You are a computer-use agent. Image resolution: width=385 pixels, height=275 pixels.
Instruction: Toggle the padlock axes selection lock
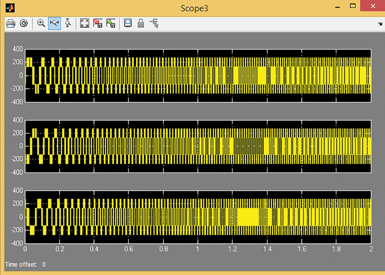pyautogui.click(x=141, y=23)
